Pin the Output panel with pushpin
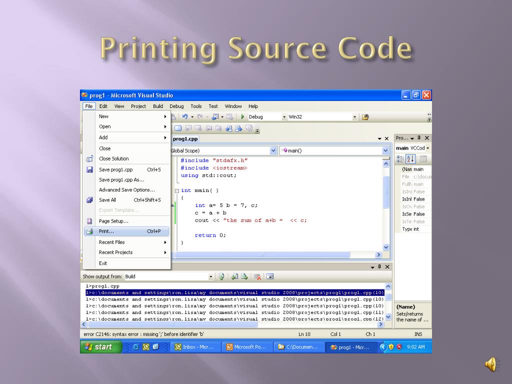 (379, 267)
